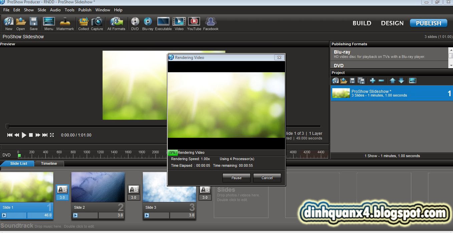This screenshot has height=233, width=453.
Task: Click the Capture camera icon
Action: click(x=97, y=23)
